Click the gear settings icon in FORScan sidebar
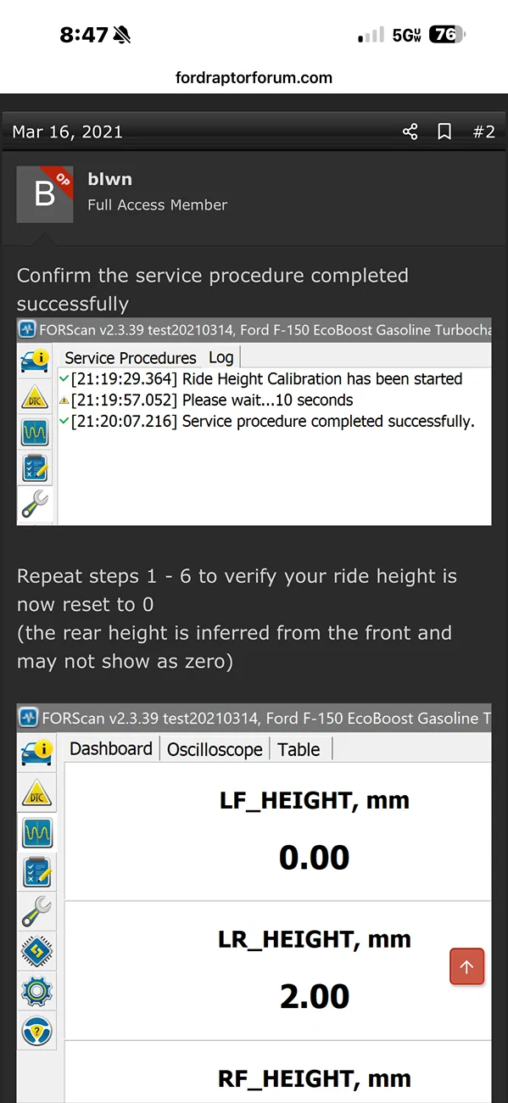Image resolution: width=508 pixels, height=1103 pixels. [36, 991]
